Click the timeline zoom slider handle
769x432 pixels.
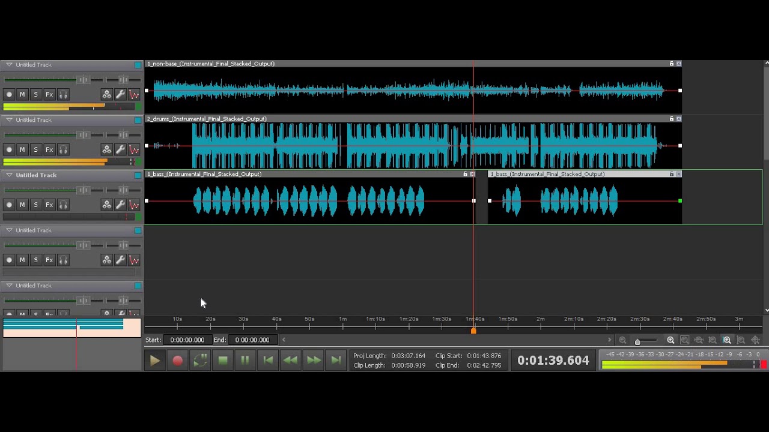pyautogui.click(x=637, y=341)
